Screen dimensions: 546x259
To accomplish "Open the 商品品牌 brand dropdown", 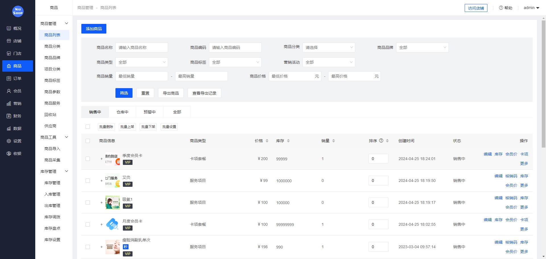I will 422,47.
